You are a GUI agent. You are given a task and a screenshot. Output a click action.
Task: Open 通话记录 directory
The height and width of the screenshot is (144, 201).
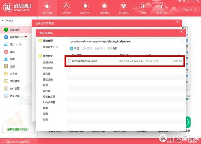pos(48,80)
